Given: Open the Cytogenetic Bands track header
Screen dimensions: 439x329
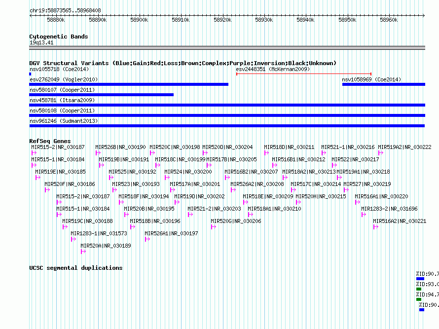Looking at the screenshot, I should (x=59, y=37).
